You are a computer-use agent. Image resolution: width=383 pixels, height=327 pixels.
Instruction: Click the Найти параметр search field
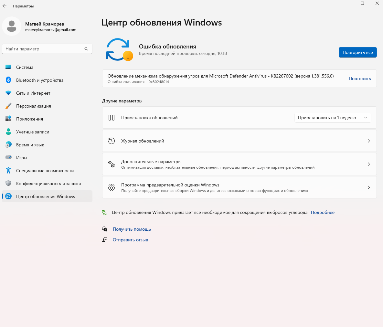click(x=47, y=49)
